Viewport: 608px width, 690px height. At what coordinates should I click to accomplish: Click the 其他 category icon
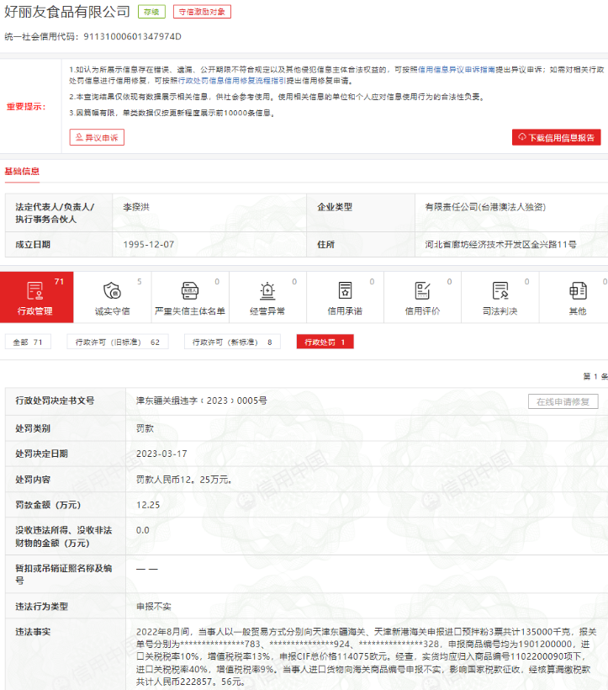coord(577,291)
